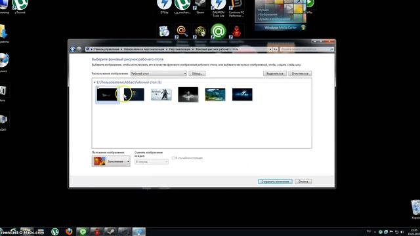This screenshot has height=236, width=420.
Task: Click the Forward navigation arrow
Action: [79, 49]
